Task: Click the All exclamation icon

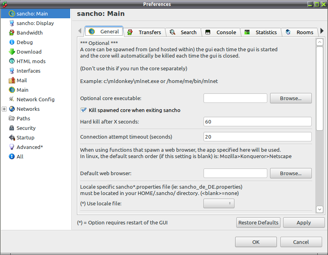Action: [12, 156]
